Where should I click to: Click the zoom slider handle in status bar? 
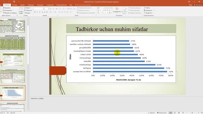[192, 113]
